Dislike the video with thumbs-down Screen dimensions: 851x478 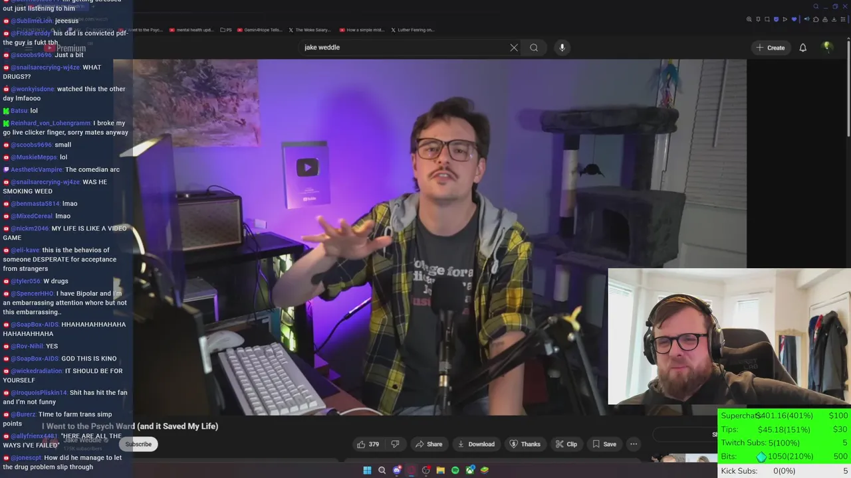pos(395,444)
